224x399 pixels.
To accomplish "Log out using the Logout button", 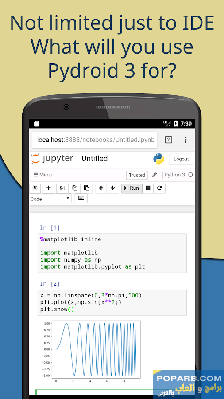I will click(x=181, y=159).
